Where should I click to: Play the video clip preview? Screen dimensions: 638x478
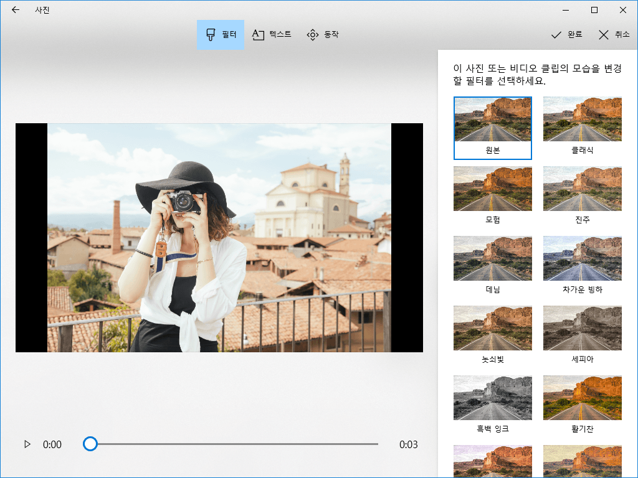tap(27, 444)
